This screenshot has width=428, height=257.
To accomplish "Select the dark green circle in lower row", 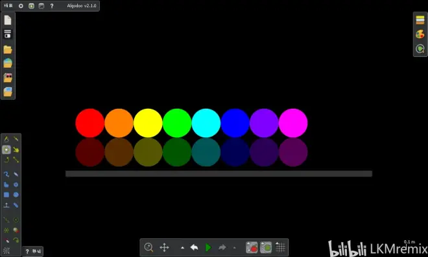I will 177,152.
